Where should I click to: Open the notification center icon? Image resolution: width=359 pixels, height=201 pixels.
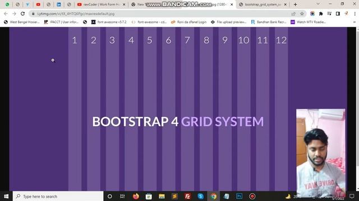[x=352, y=196]
